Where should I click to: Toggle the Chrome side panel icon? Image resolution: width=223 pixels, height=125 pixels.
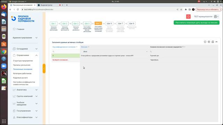pyautogui.click(x=190, y=9)
